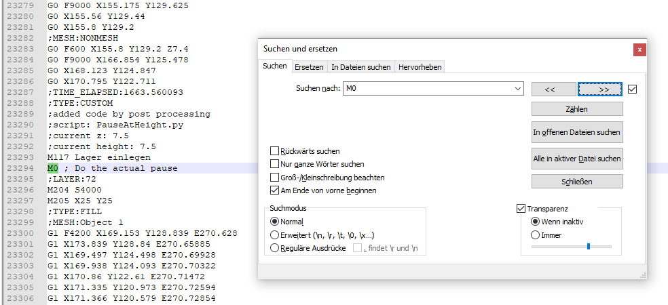
Task: Expand the Suchen nach history dropdown
Action: pos(518,89)
